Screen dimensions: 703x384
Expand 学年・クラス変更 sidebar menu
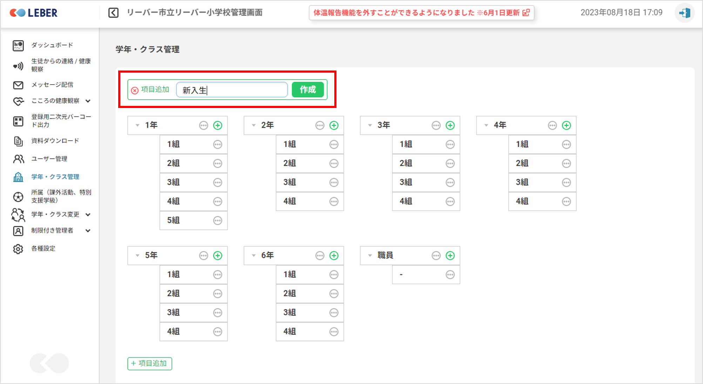pos(88,214)
